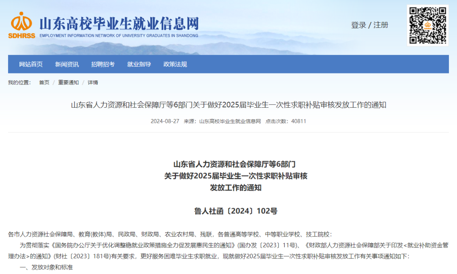The height and width of the screenshot is (274, 457).
Task: Open the 招聘招考 menu item
Action: tap(103, 64)
